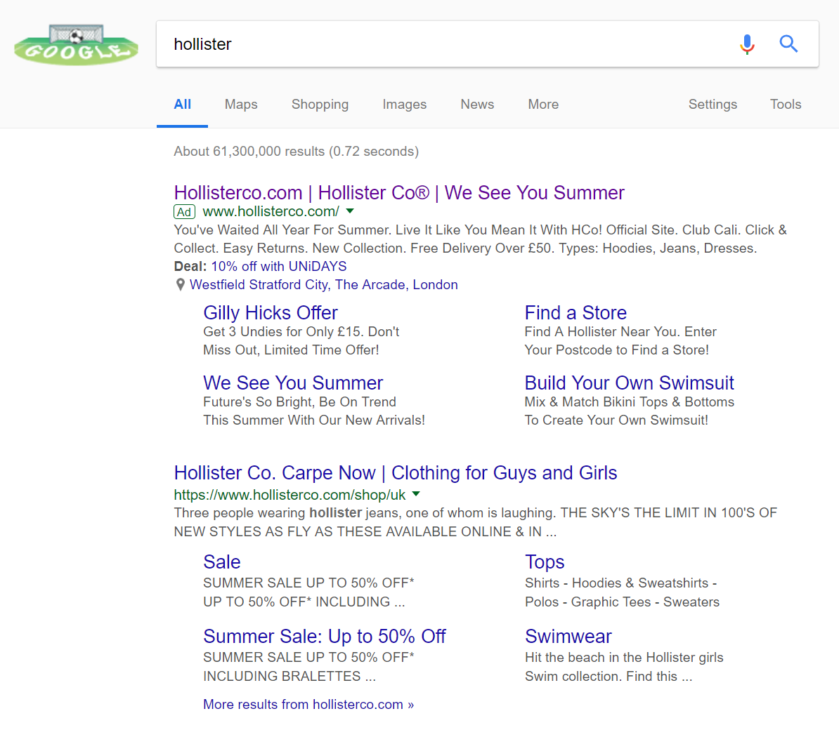This screenshot has height=730, width=839.
Task: Select the All results tab
Action: click(183, 104)
